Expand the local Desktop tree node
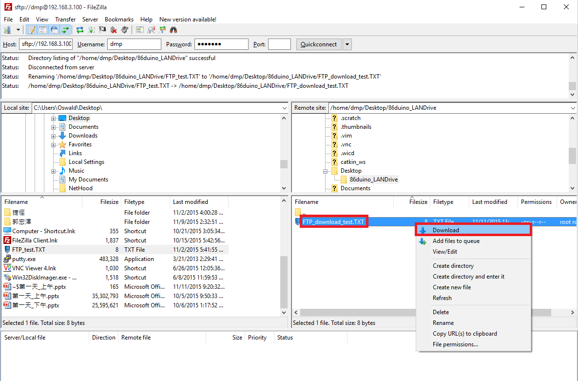 tap(54, 119)
